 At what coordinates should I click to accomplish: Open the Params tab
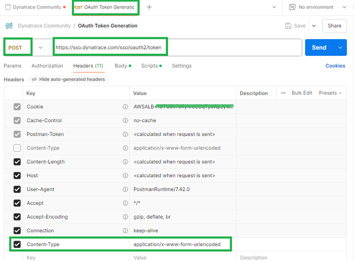point(12,66)
